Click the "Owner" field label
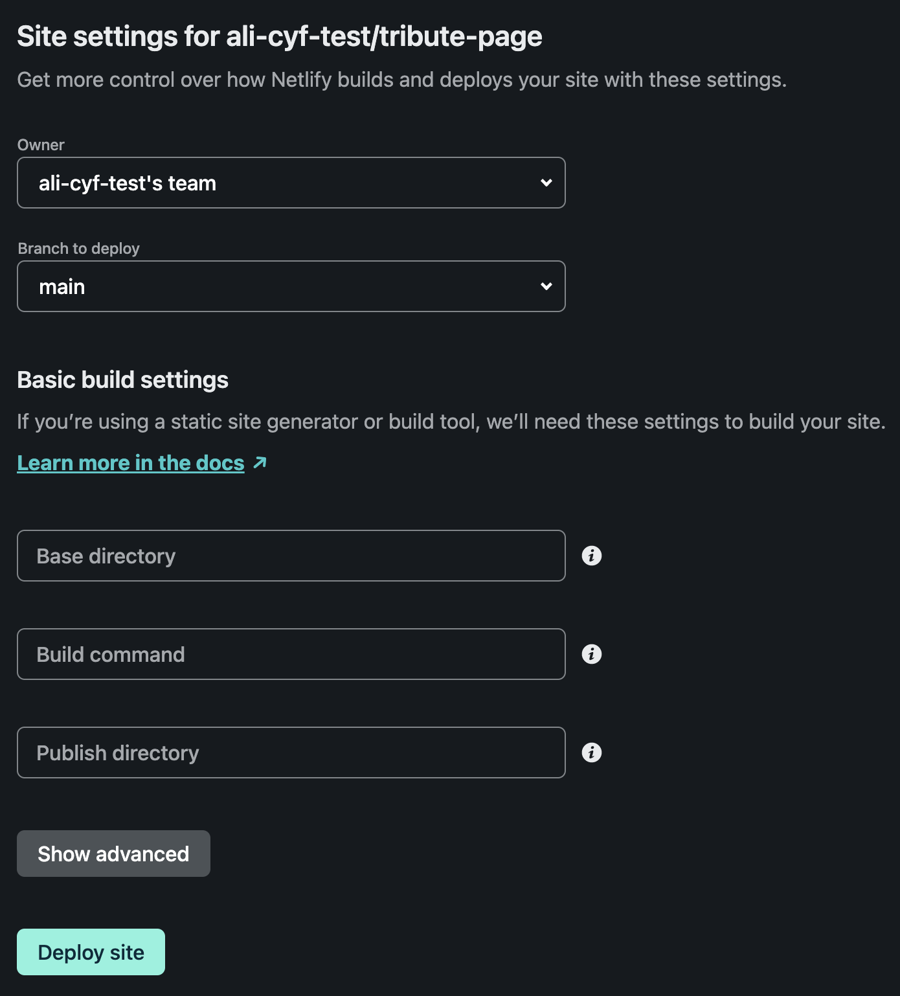Viewport: 900px width, 996px height. click(41, 144)
